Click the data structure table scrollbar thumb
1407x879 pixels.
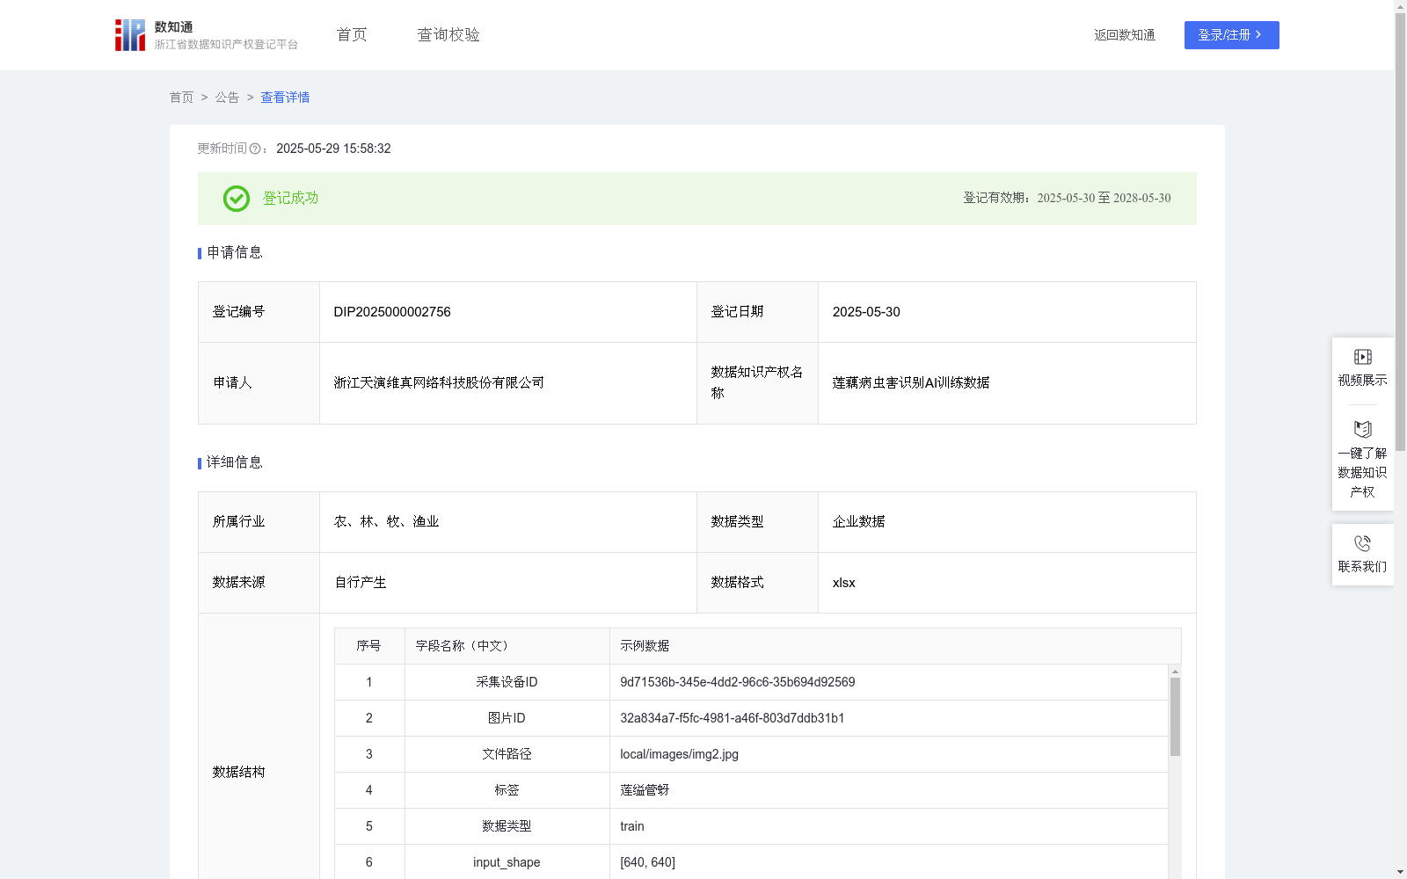click(x=1175, y=716)
